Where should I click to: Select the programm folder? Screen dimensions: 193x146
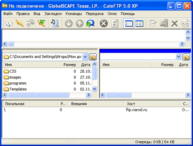(x=15, y=83)
